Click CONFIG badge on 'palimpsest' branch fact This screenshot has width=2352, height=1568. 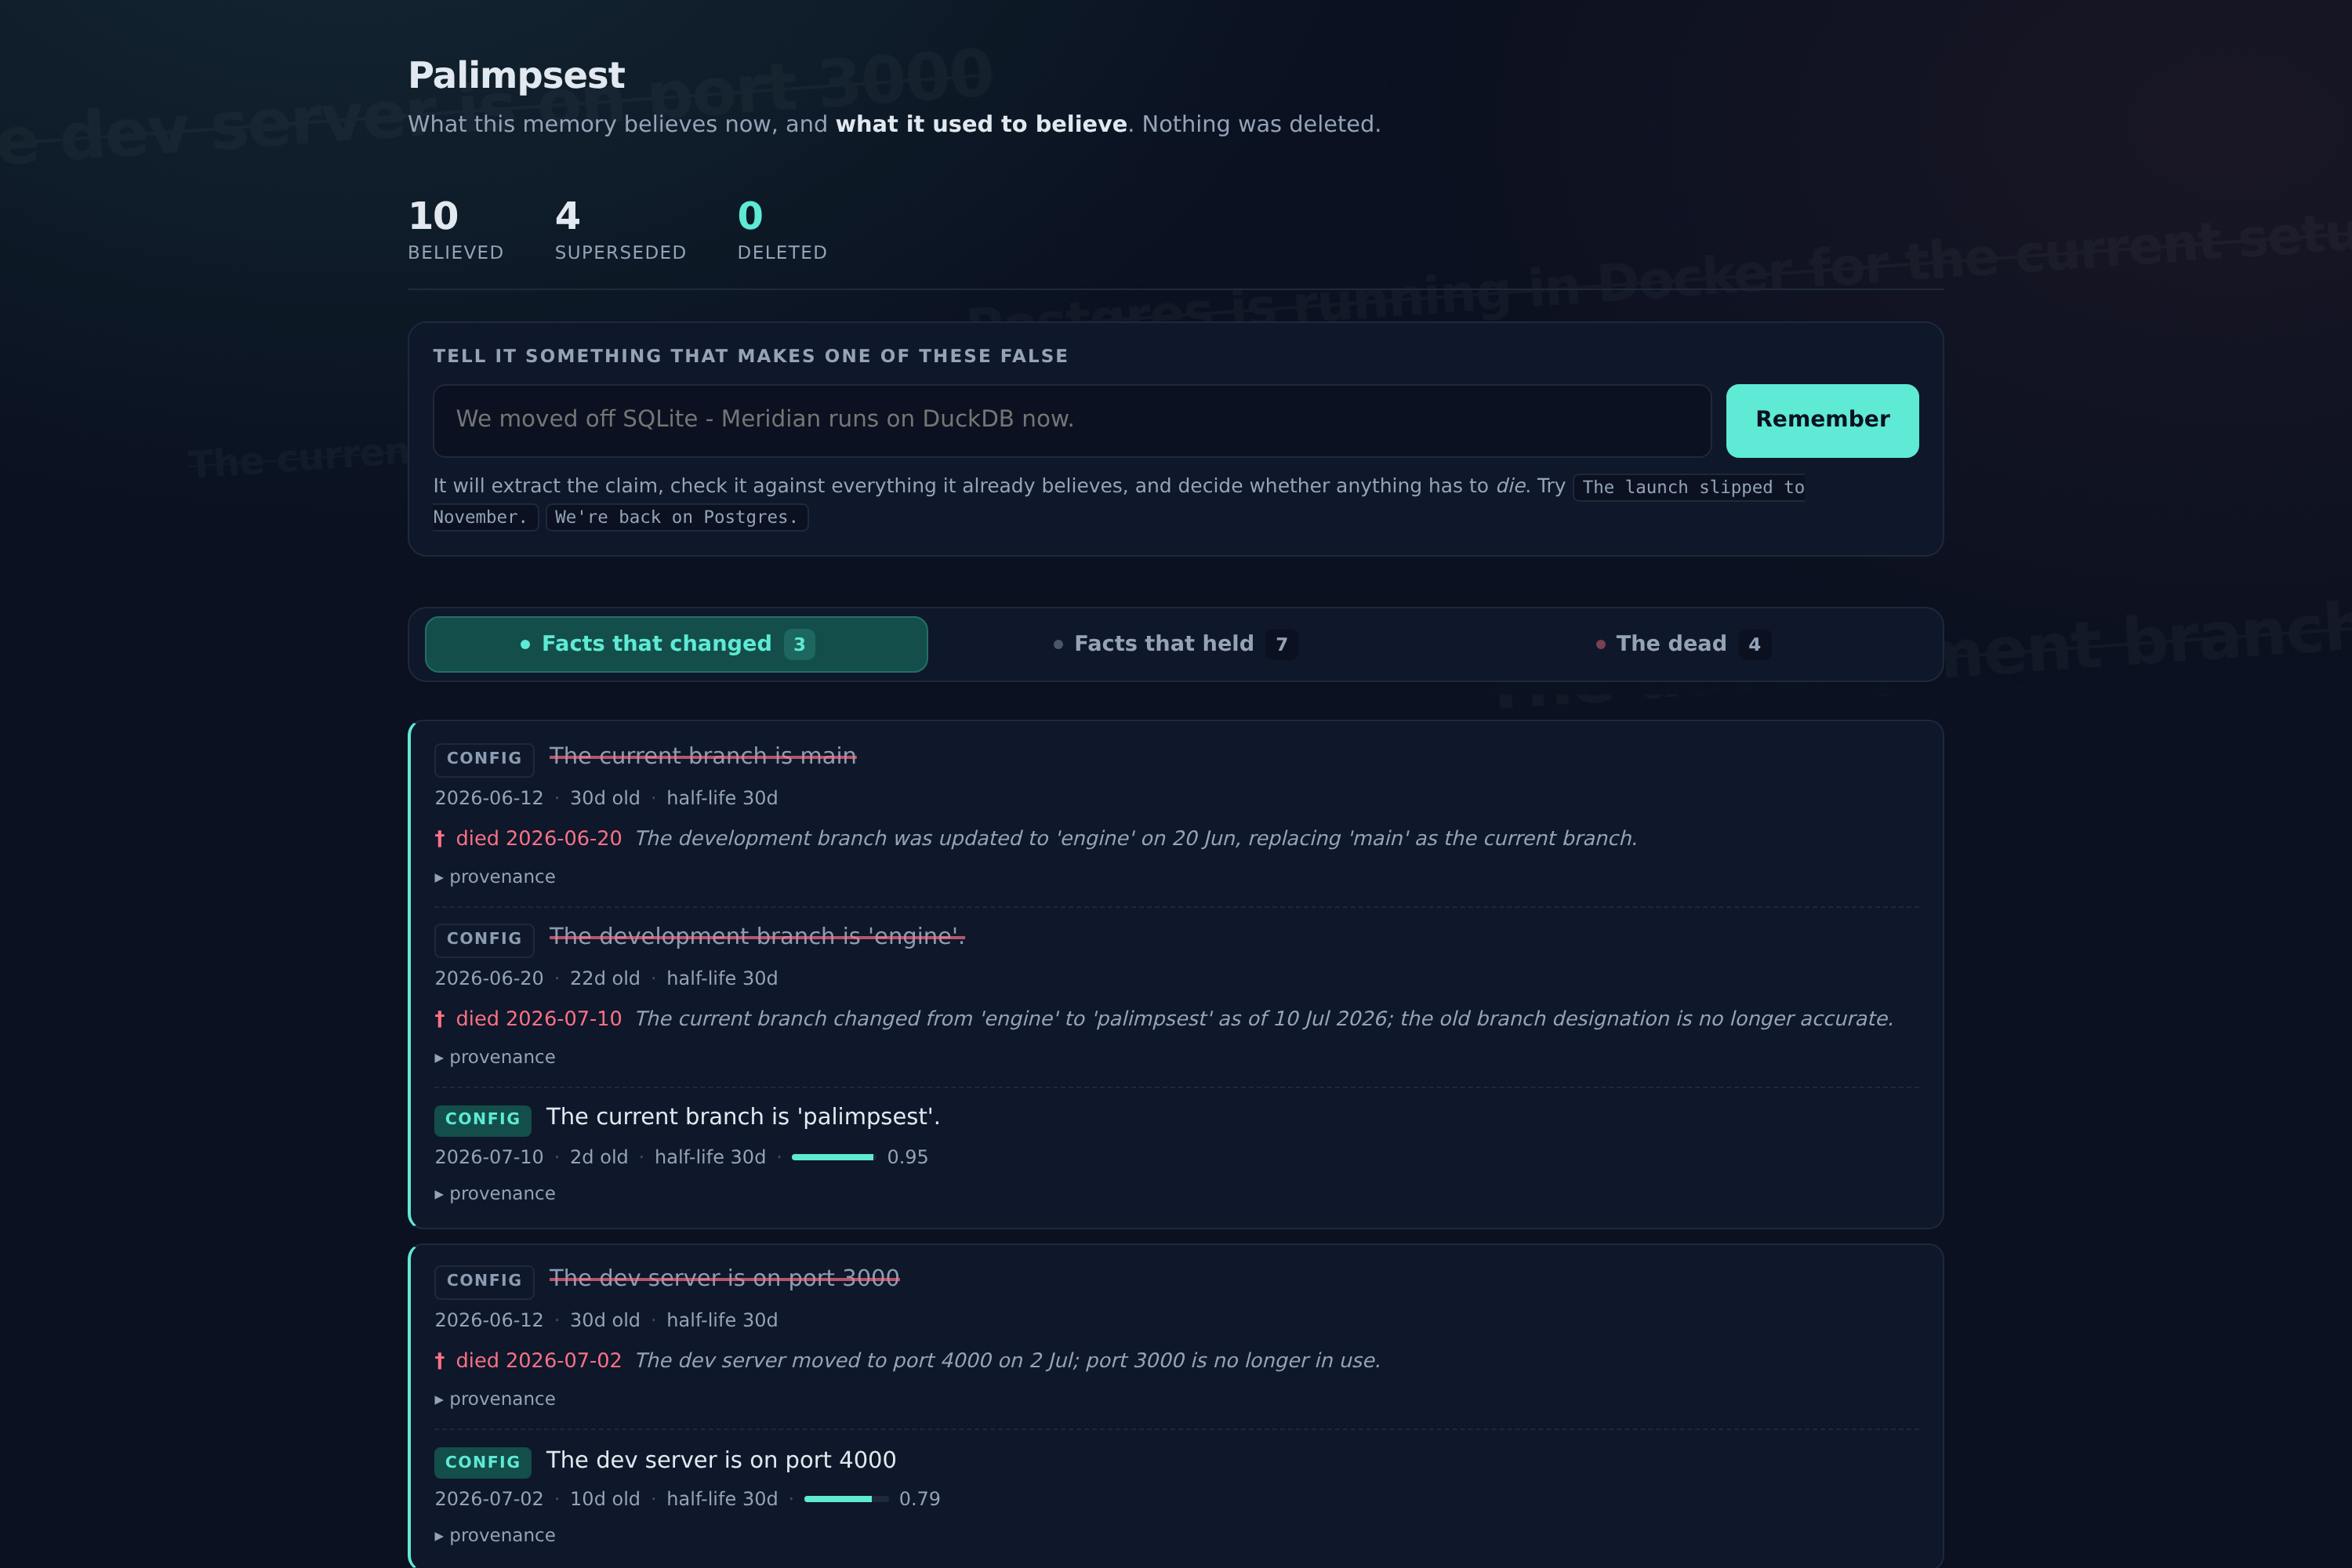click(x=483, y=1119)
